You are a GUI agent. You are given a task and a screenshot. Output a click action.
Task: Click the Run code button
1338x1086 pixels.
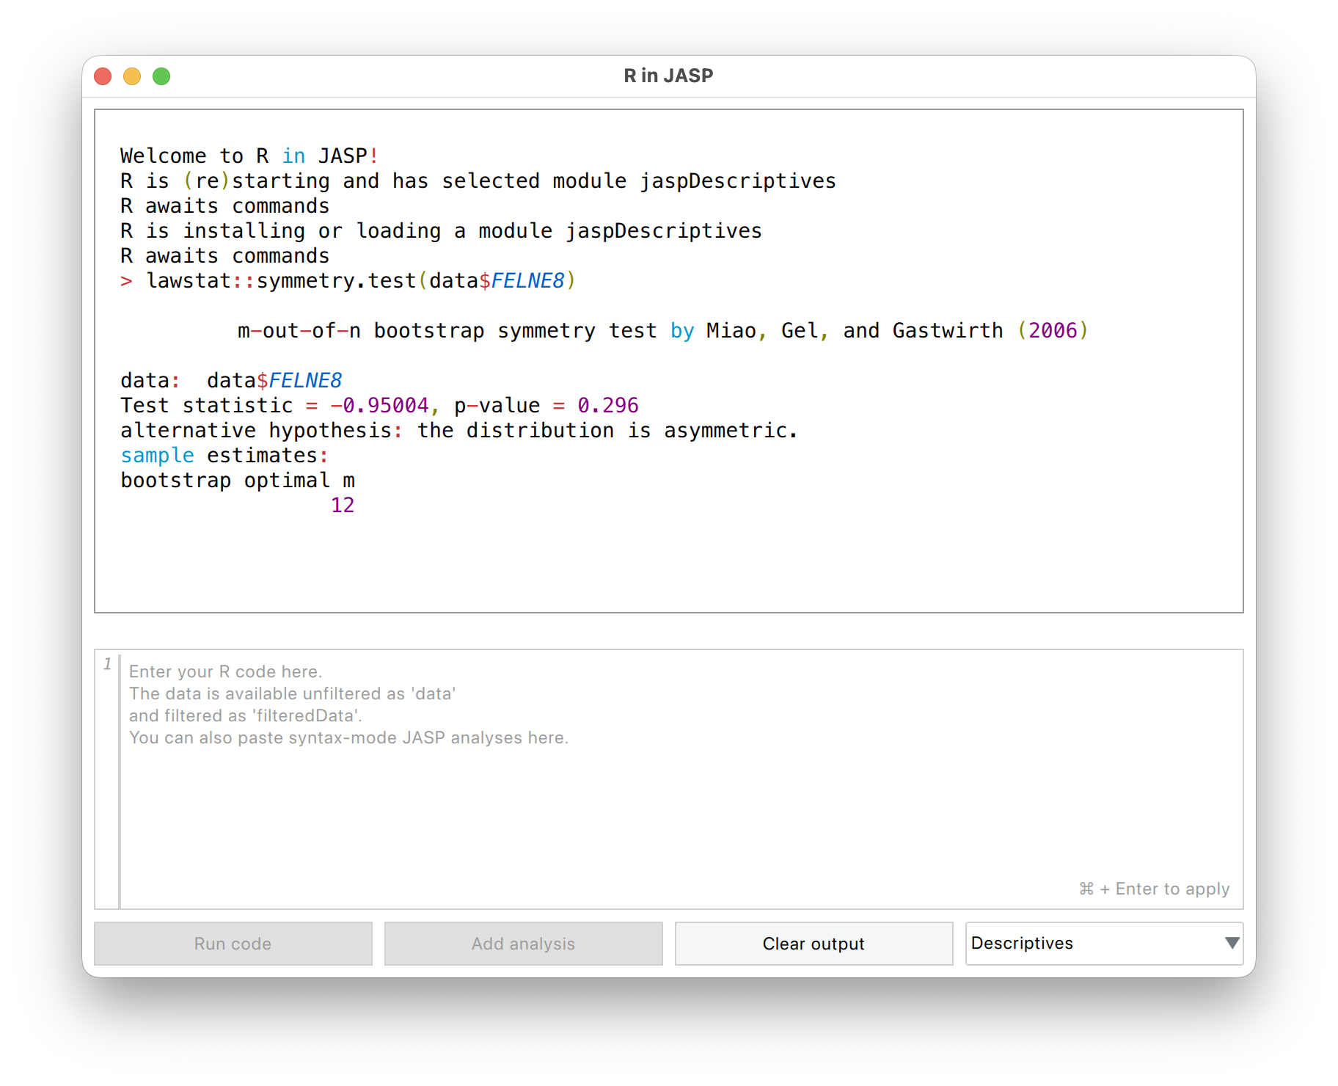click(233, 944)
